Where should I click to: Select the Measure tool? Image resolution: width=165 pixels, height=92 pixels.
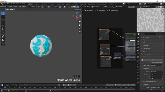[x=3, y=40]
